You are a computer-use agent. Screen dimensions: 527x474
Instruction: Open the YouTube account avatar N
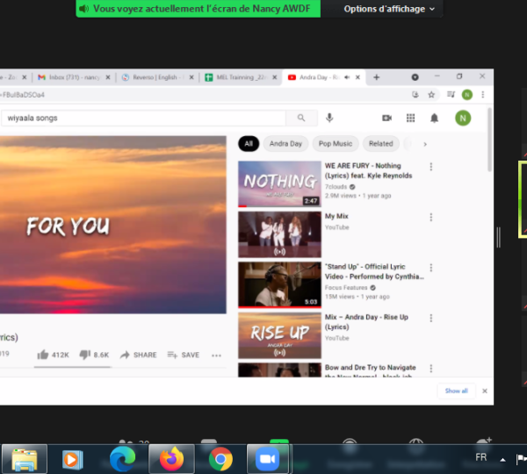(463, 118)
